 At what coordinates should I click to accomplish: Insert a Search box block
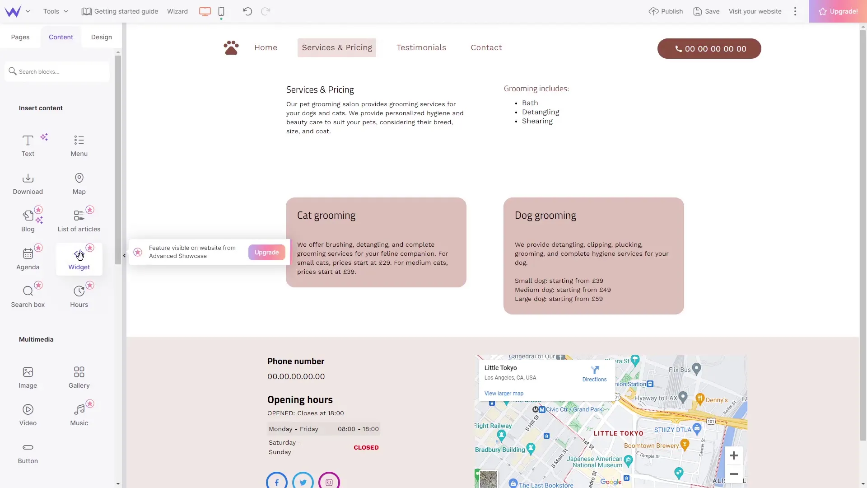click(28, 296)
